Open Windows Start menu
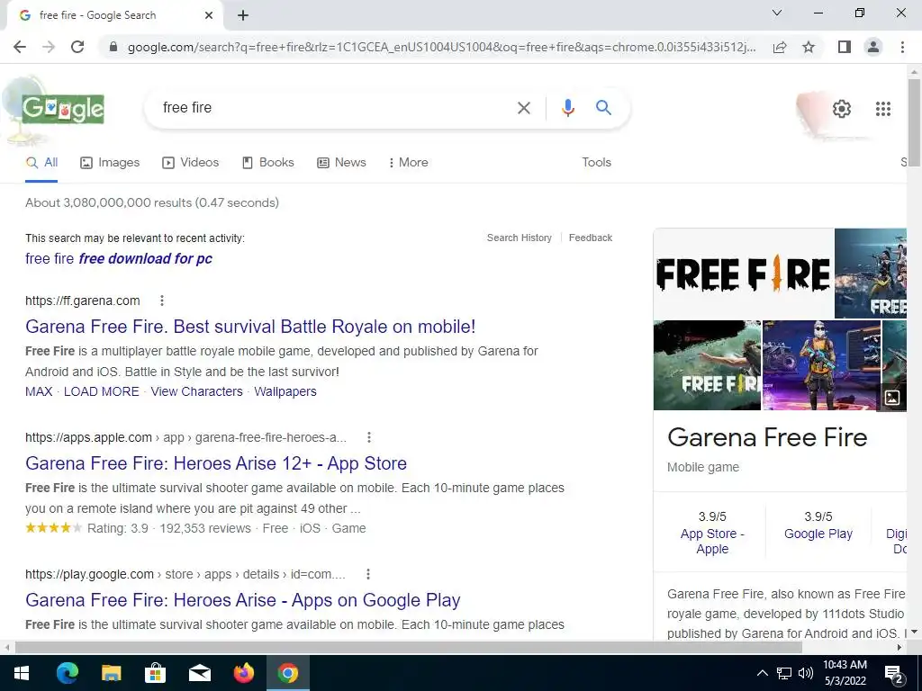 22,673
